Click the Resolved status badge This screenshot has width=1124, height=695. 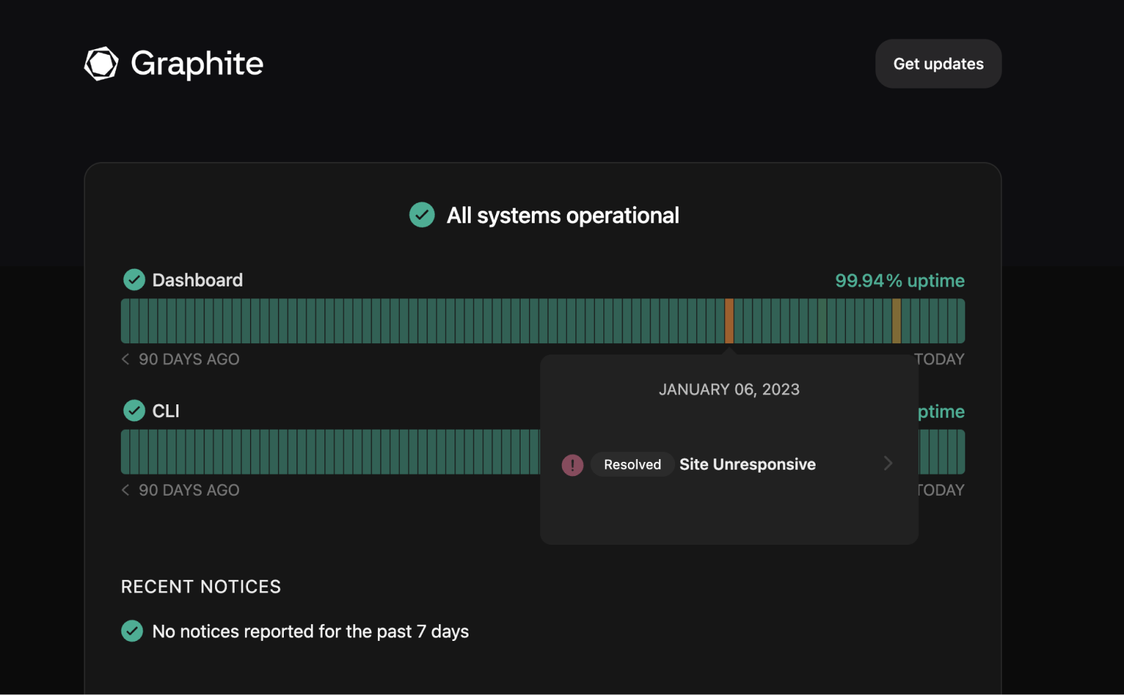tap(632, 465)
